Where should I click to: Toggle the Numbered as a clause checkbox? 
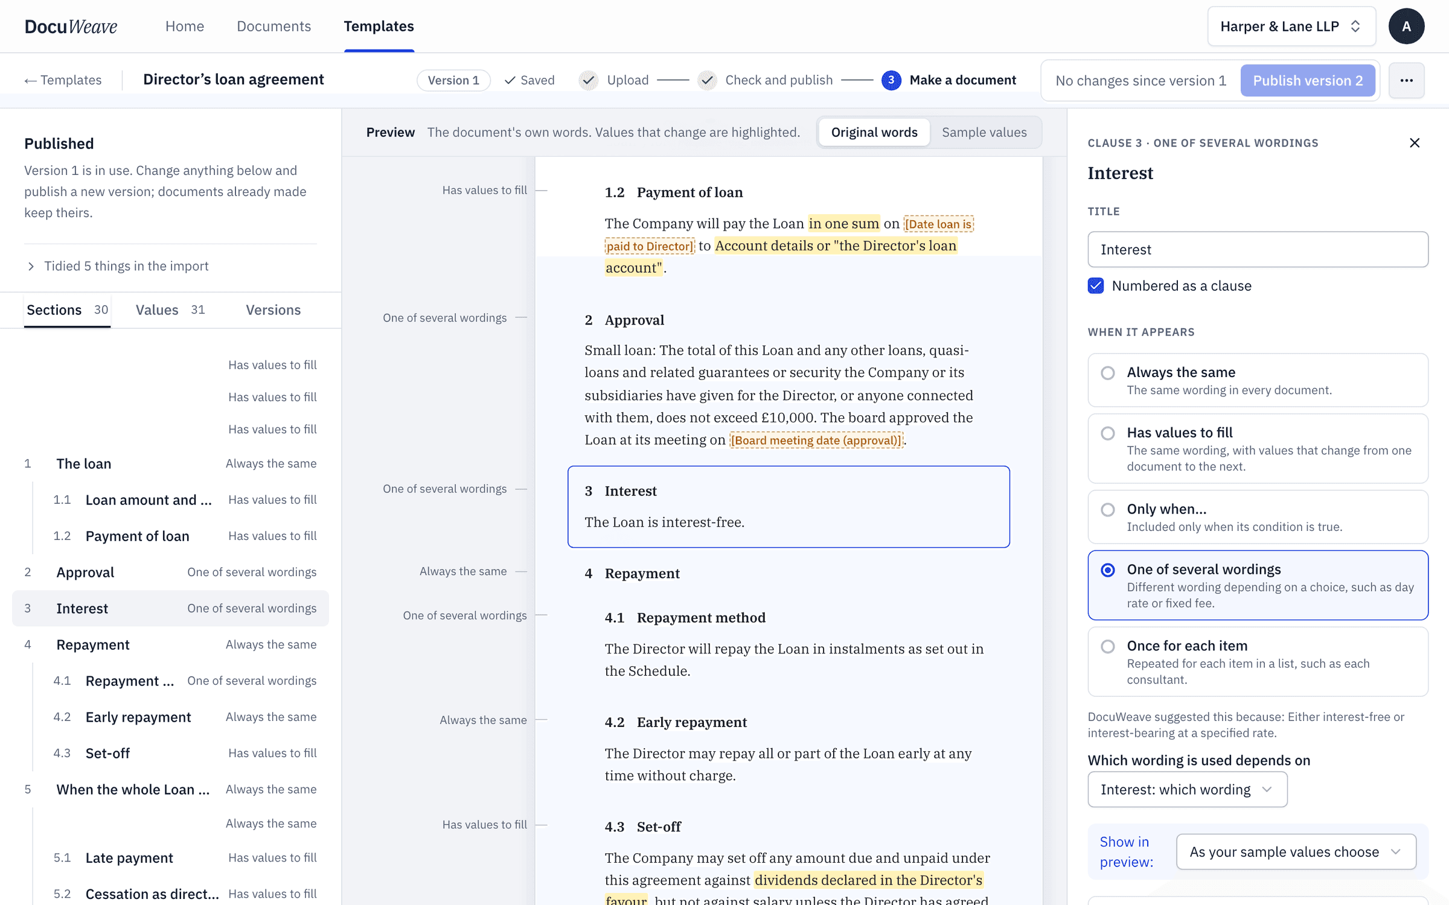tap(1096, 285)
